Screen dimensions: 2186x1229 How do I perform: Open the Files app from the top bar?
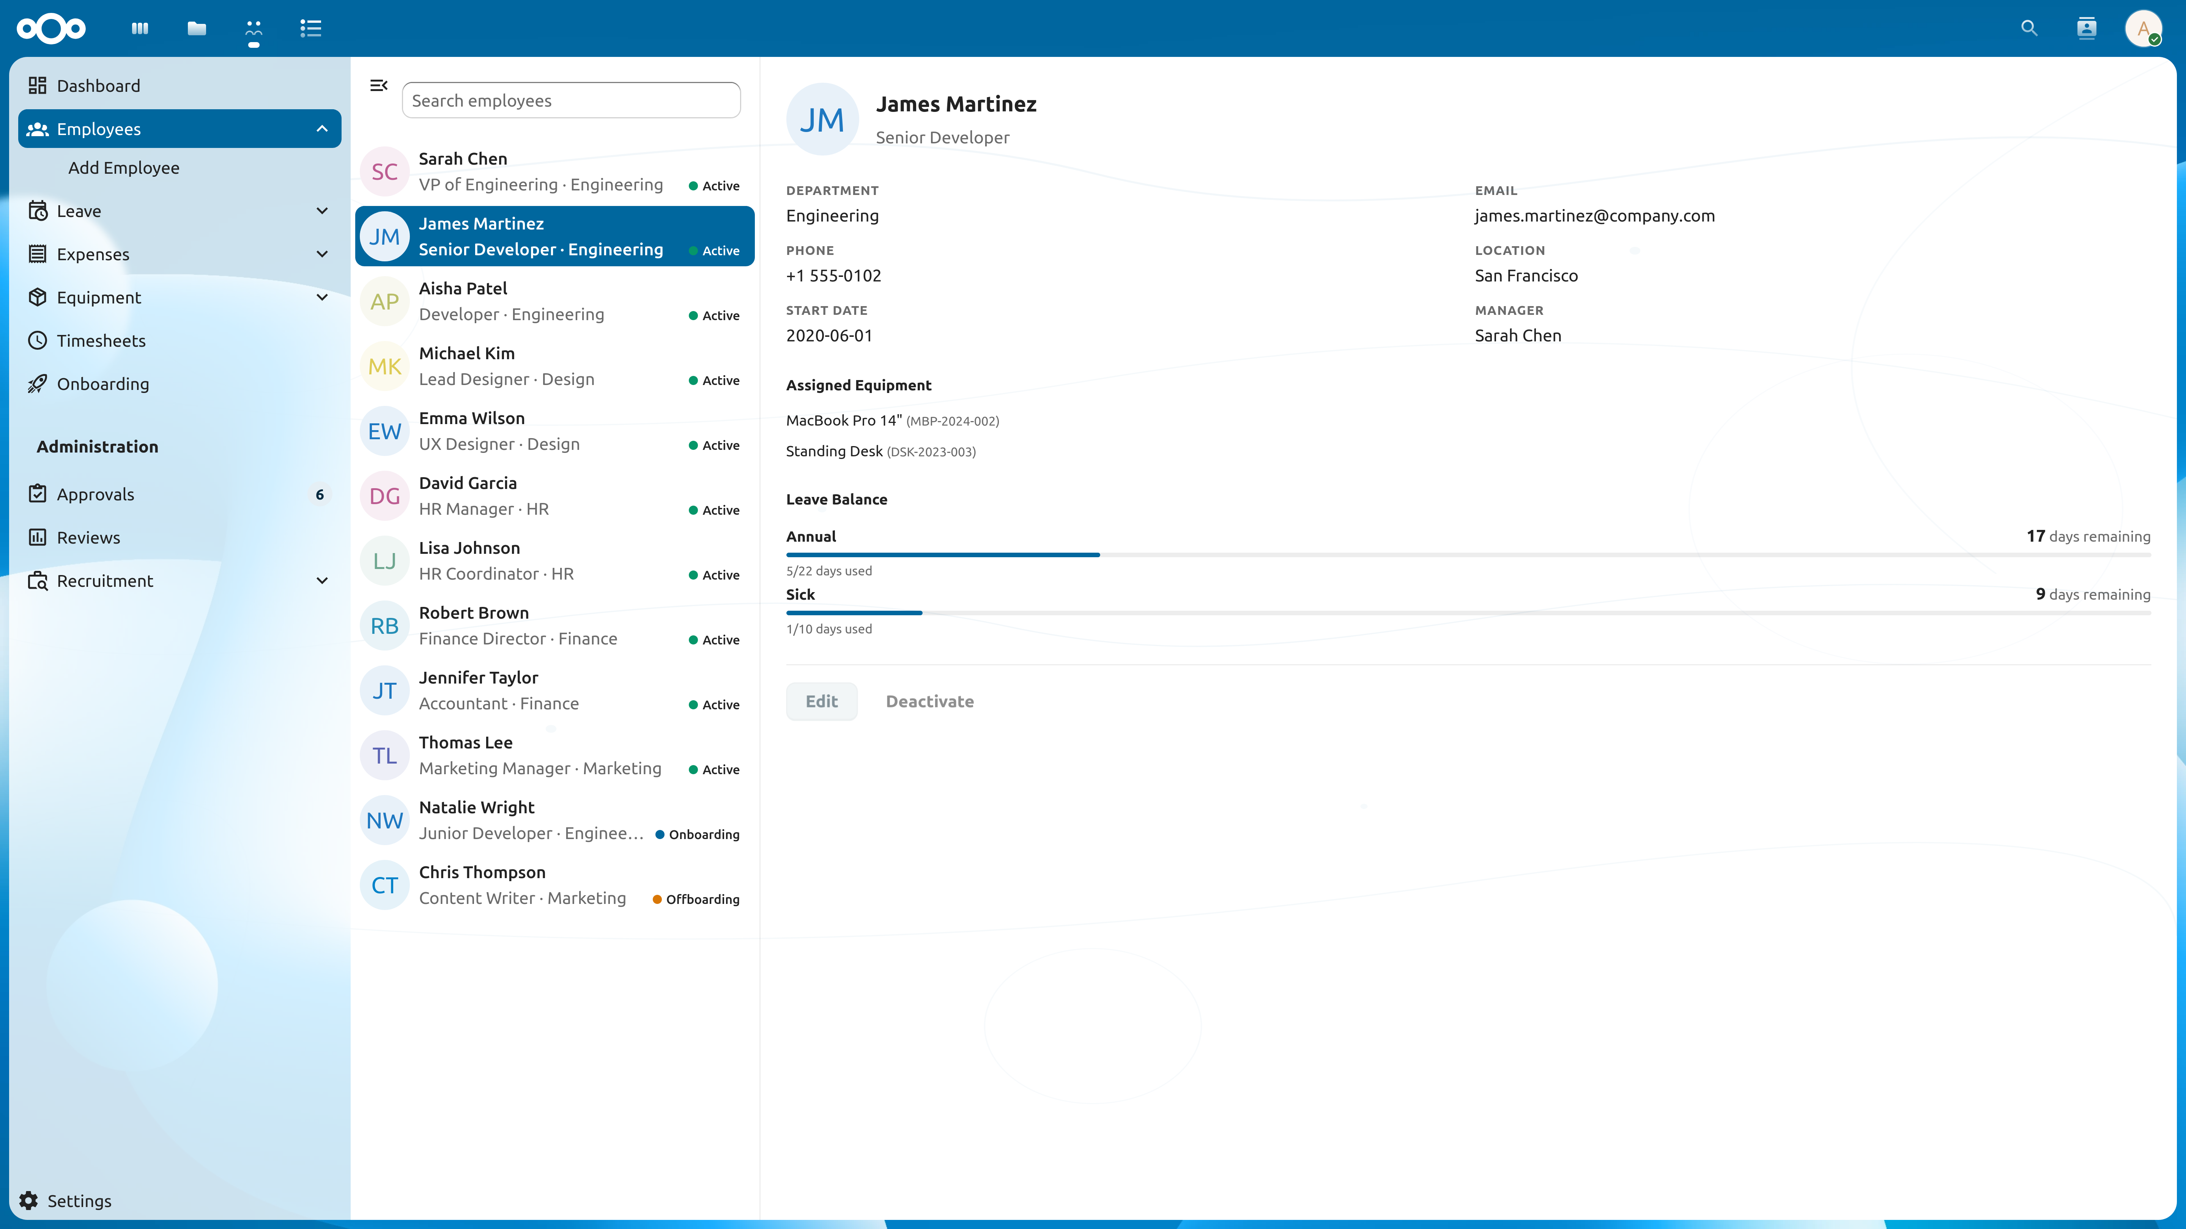pyautogui.click(x=196, y=28)
